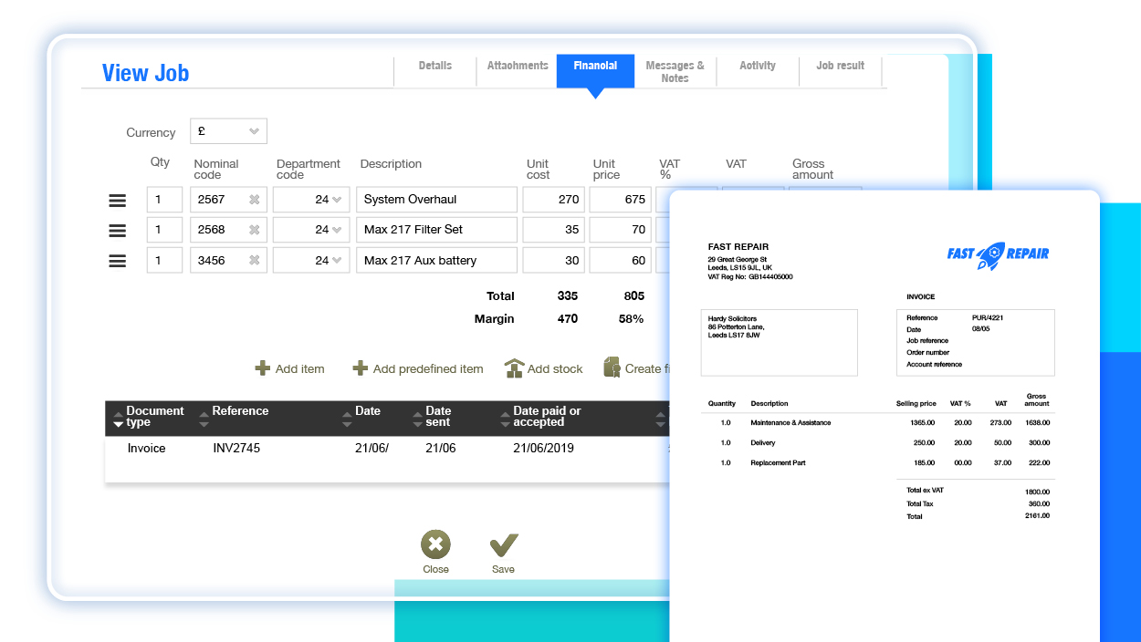Viewport: 1141px width, 642px height.
Task: Click the green checkmark Save icon
Action: coord(503,544)
